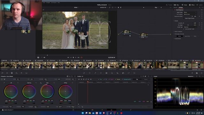The width and height of the screenshot is (204, 115).
Task: Uncheck Clone Border Pixels
Action: 184,29
